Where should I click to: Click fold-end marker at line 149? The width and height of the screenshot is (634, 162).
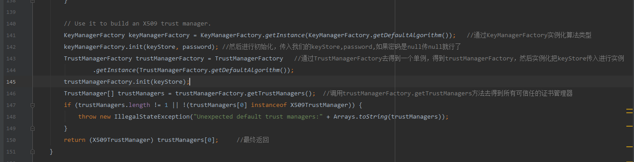coord(33,128)
